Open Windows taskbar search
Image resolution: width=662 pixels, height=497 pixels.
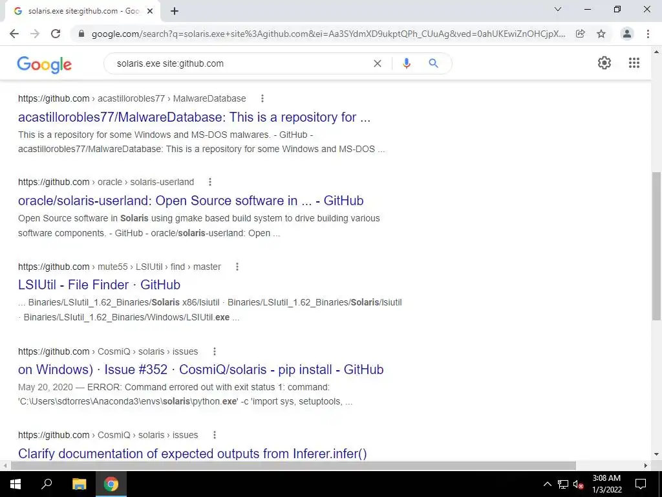tap(47, 484)
